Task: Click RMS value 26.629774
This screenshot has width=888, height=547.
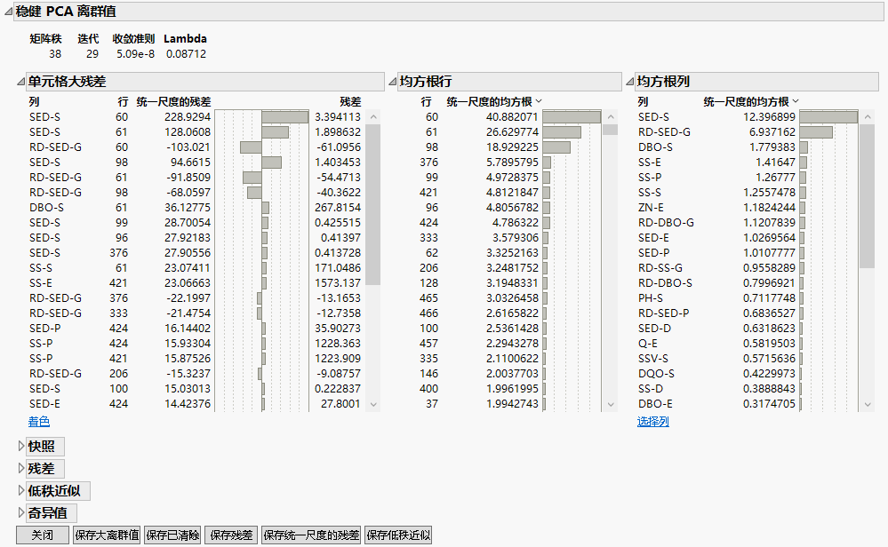Action: [x=512, y=131]
